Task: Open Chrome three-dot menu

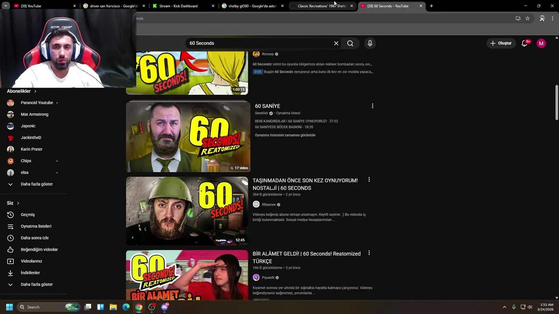Action: tap(552, 18)
